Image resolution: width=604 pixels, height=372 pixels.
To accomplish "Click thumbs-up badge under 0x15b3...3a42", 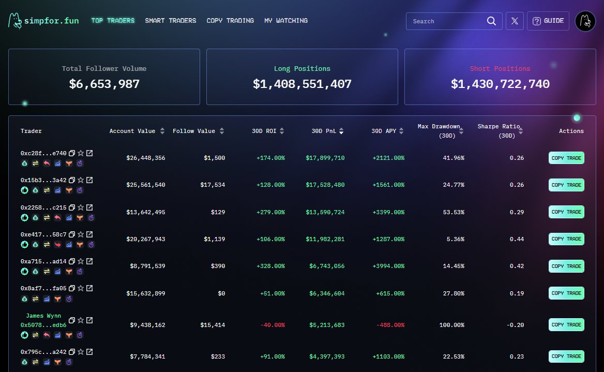I will (x=24, y=190).
